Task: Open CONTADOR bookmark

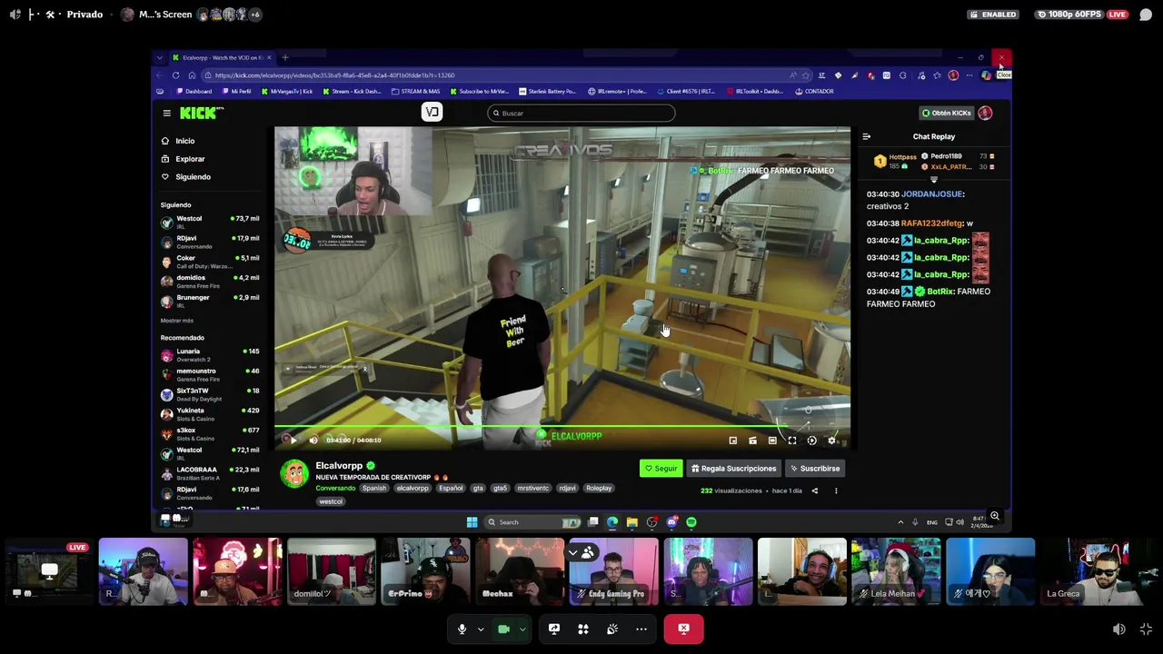Action: pyautogui.click(x=814, y=91)
